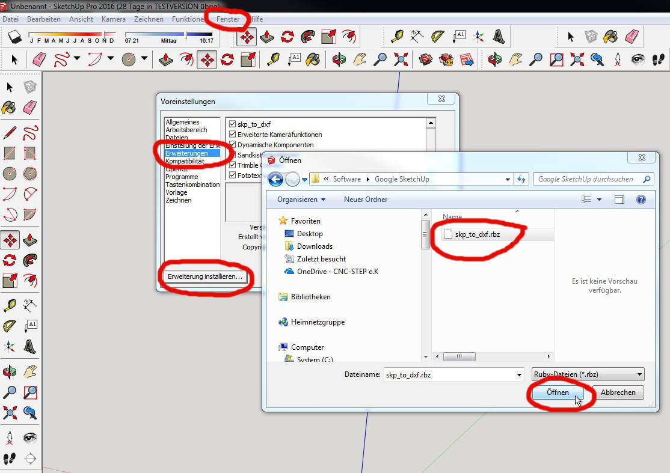The width and height of the screenshot is (670, 473).
Task: Toggle Dynamische Komponenten checkbox
Action: click(232, 144)
